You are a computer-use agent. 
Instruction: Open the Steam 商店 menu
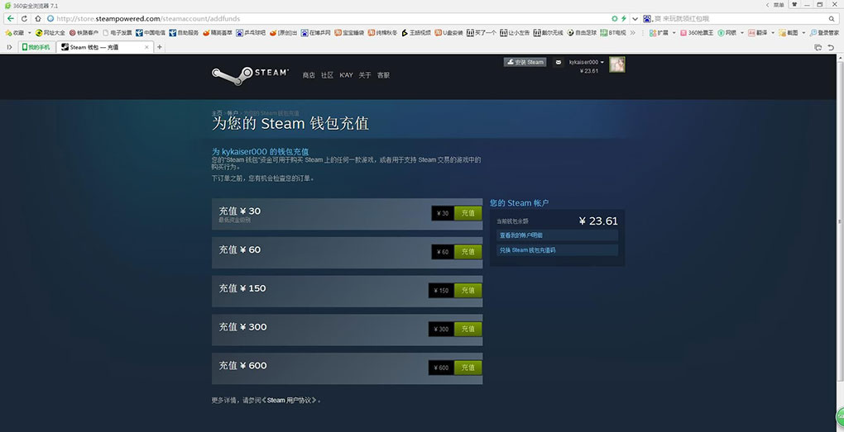pos(309,75)
